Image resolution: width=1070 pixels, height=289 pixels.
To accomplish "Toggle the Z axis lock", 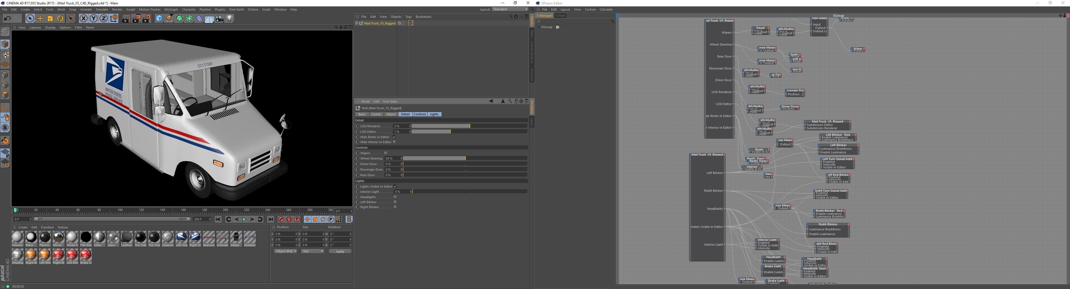I will click(x=103, y=19).
